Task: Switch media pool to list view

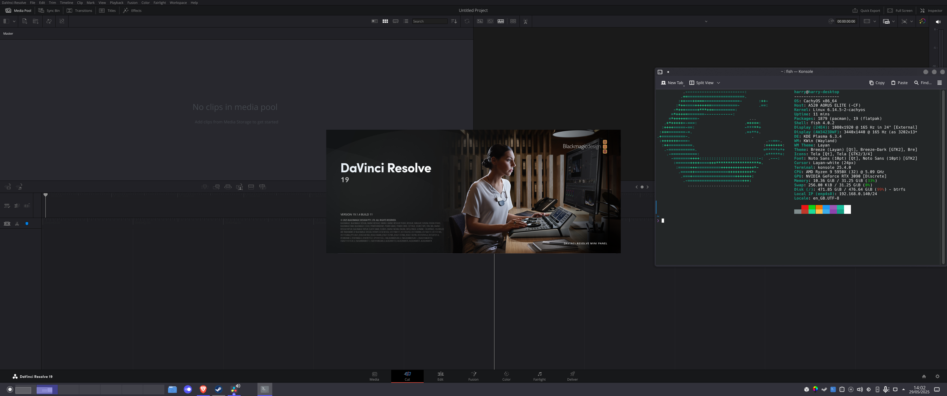Action: tap(406, 21)
